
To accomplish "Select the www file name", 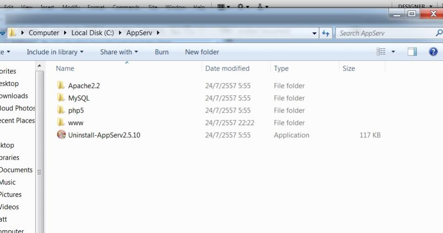I will [x=76, y=123].
